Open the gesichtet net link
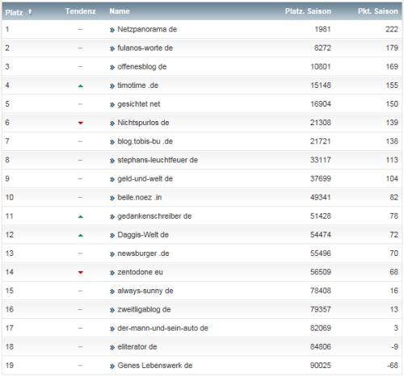Viewport: 404px width, 377px height. pos(139,104)
